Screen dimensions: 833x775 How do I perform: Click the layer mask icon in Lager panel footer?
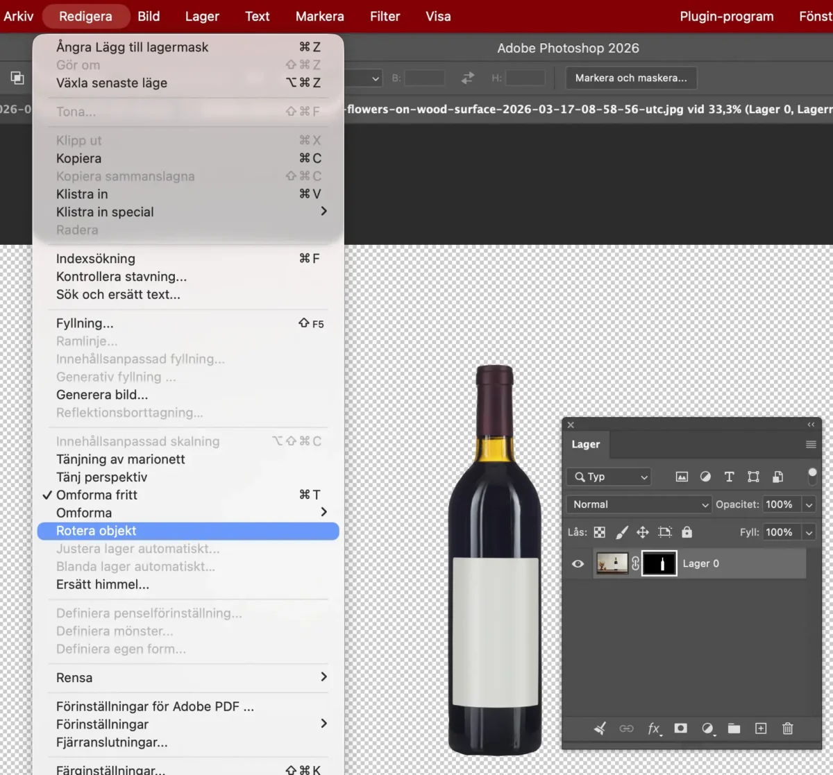click(x=680, y=728)
